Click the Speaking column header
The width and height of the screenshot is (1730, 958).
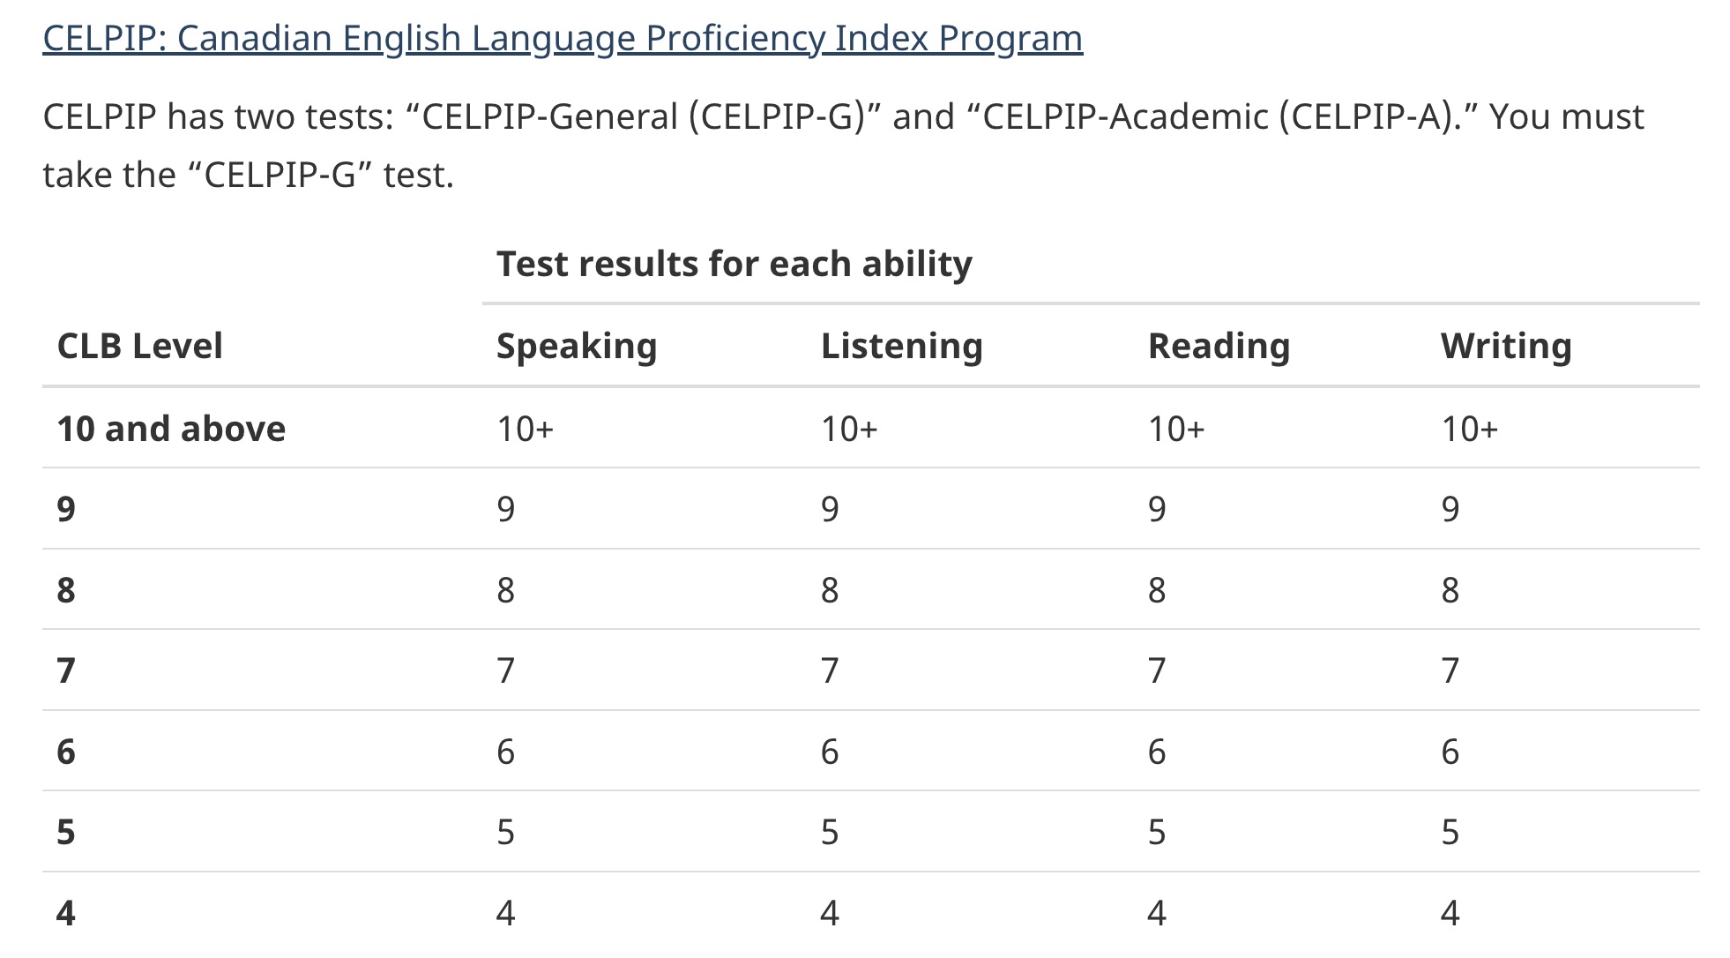[x=577, y=346]
